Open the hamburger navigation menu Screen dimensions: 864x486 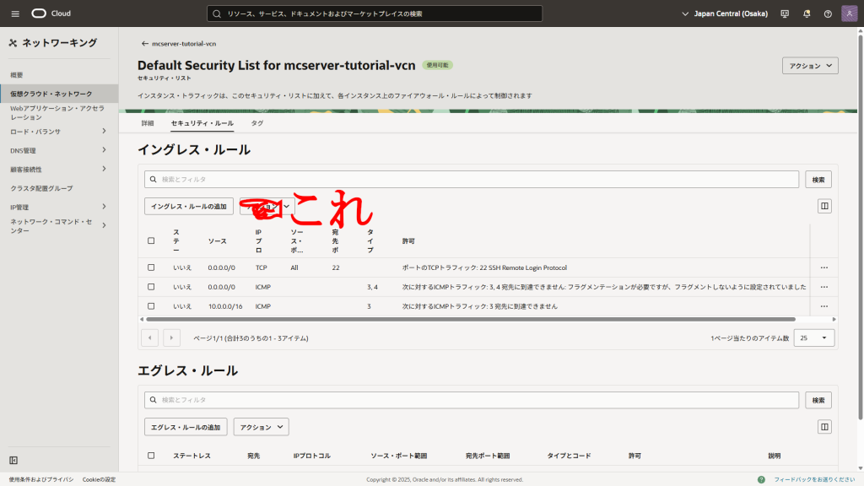pos(15,13)
